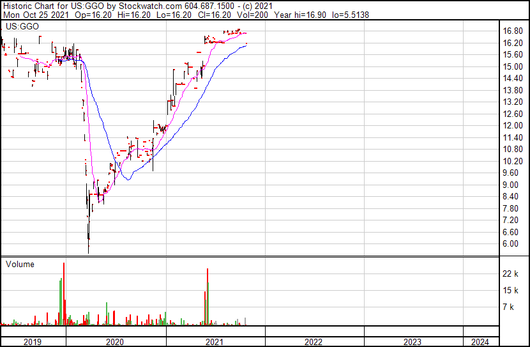Viewport: 530px width, 347px height.
Task: Click the 2019 year label on the timeline
Action: [x=32, y=342]
